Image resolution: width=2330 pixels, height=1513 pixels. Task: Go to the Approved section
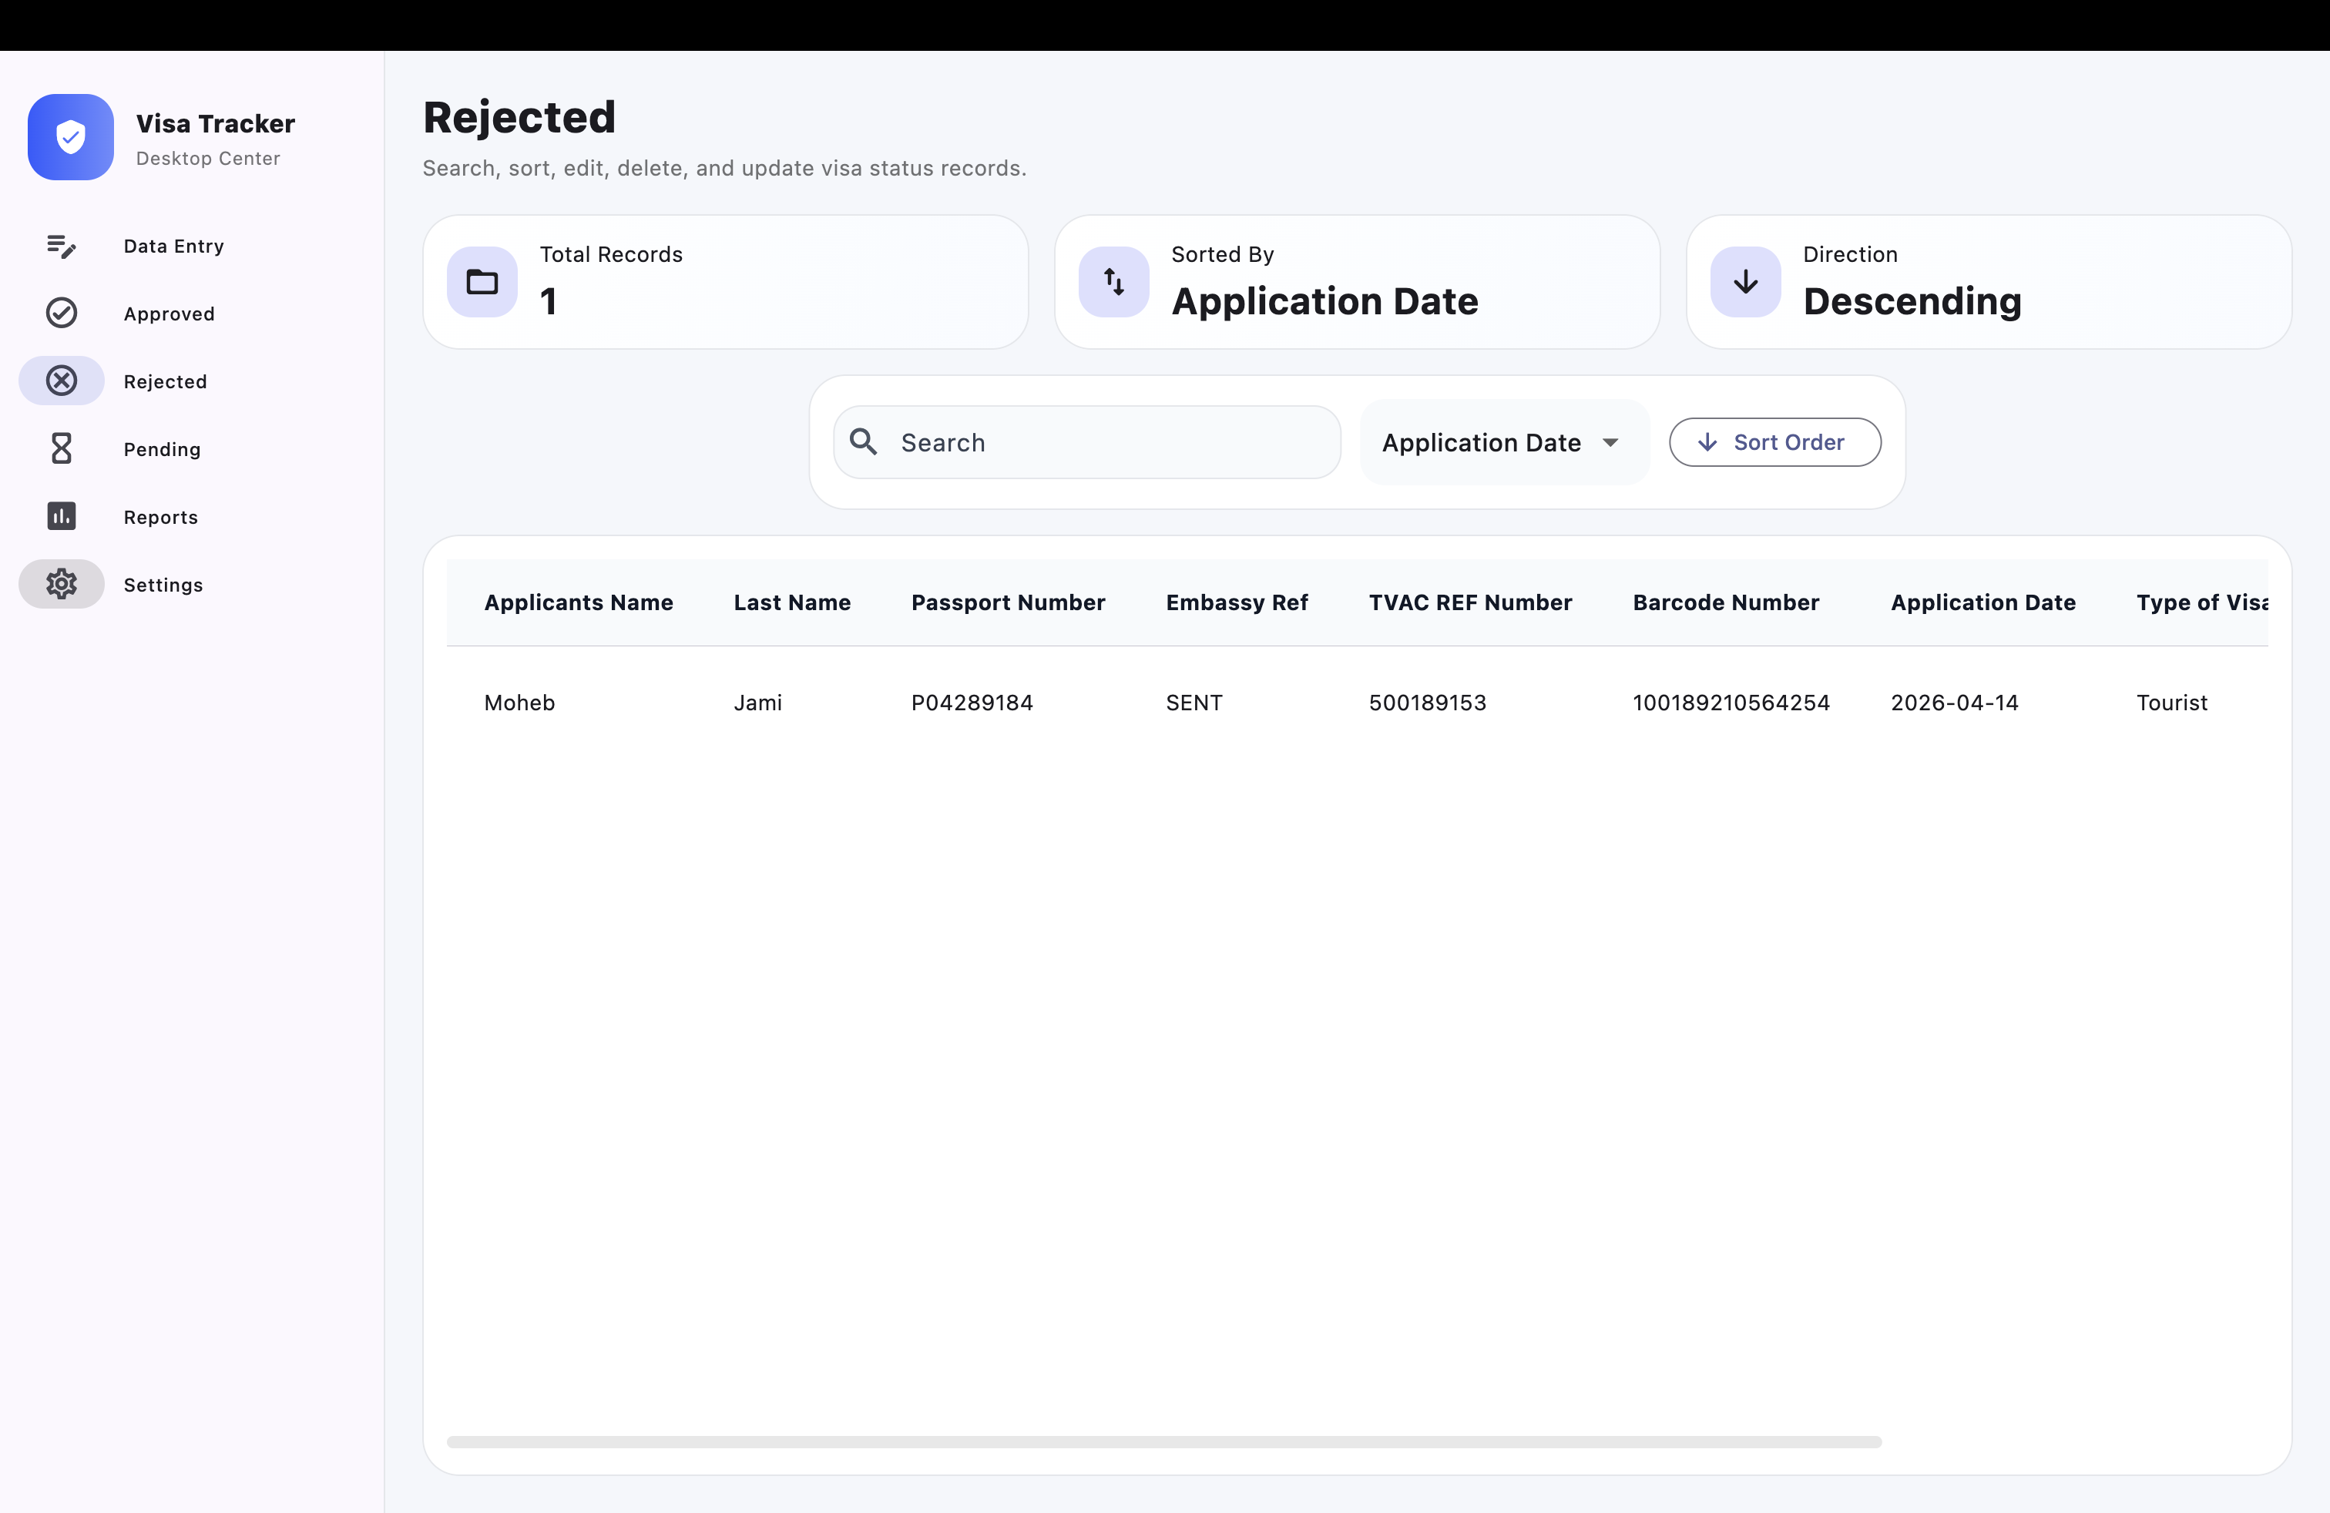tap(169, 314)
